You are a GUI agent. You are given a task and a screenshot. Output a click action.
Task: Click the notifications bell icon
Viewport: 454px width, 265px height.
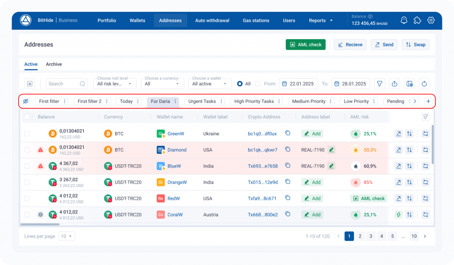(404, 20)
